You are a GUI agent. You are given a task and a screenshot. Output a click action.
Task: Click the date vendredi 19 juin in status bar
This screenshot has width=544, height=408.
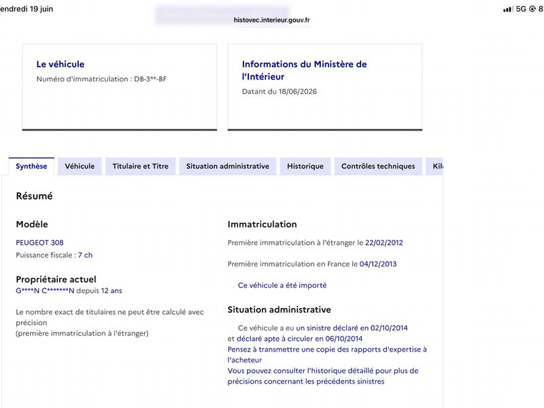coord(27,9)
